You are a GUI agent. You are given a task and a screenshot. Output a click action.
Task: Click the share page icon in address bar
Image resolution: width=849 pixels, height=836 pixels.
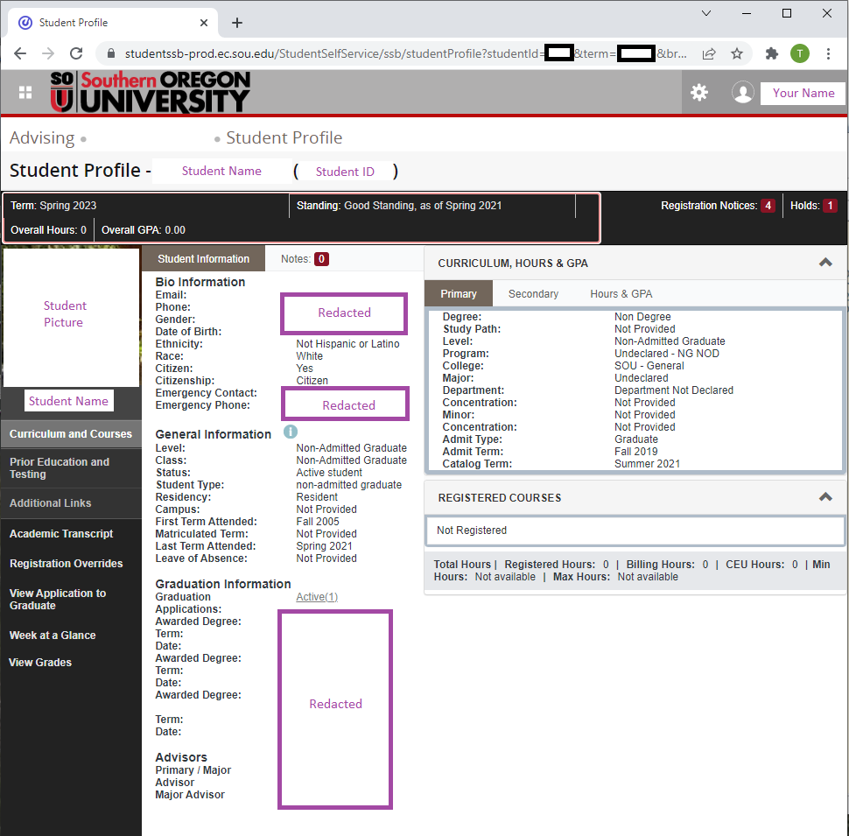[709, 53]
